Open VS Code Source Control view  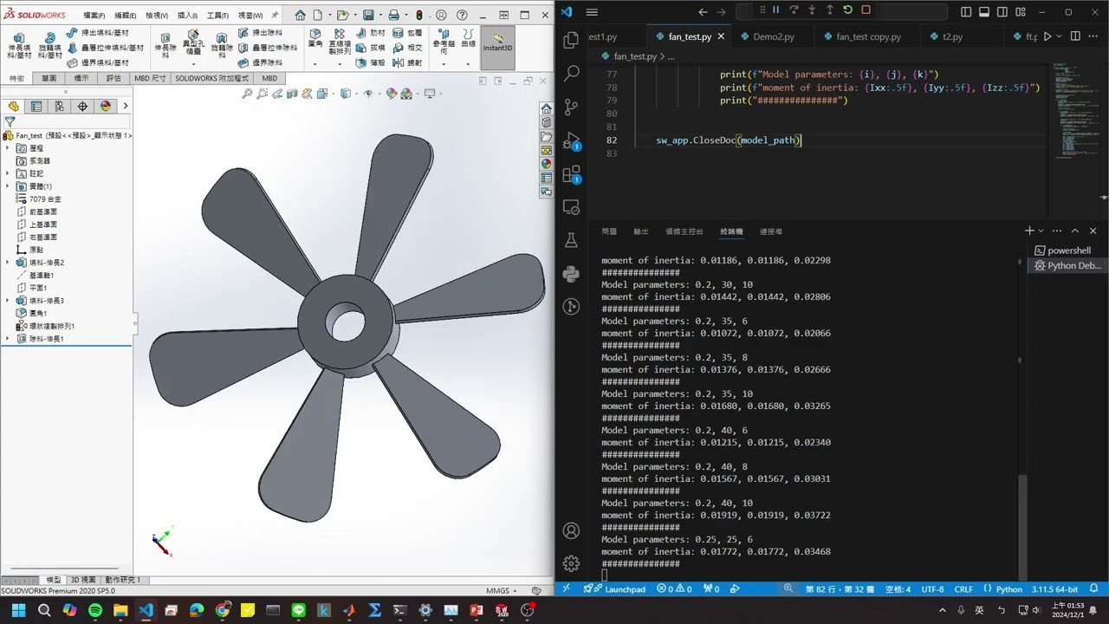coord(571,107)
